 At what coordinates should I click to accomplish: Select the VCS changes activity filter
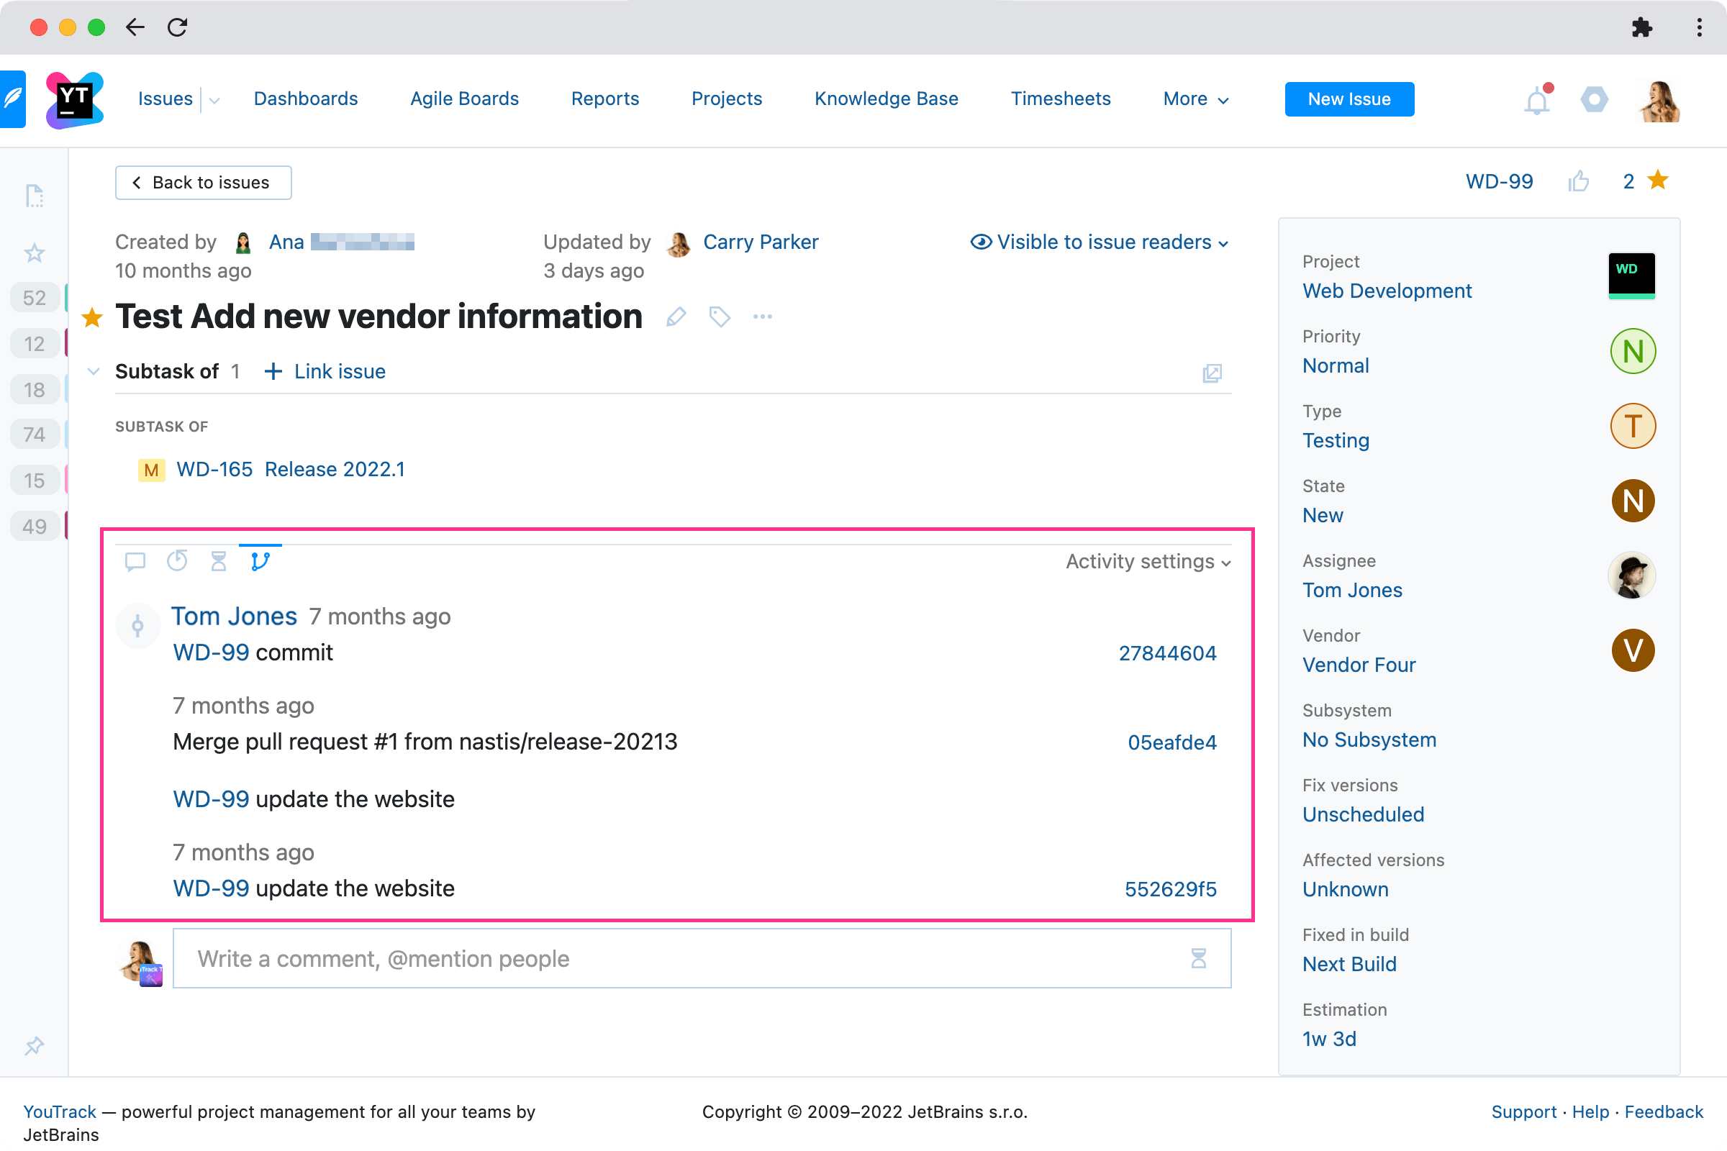259,562
